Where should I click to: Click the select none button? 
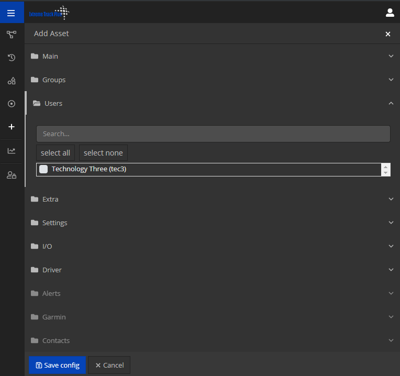point(103,153)
